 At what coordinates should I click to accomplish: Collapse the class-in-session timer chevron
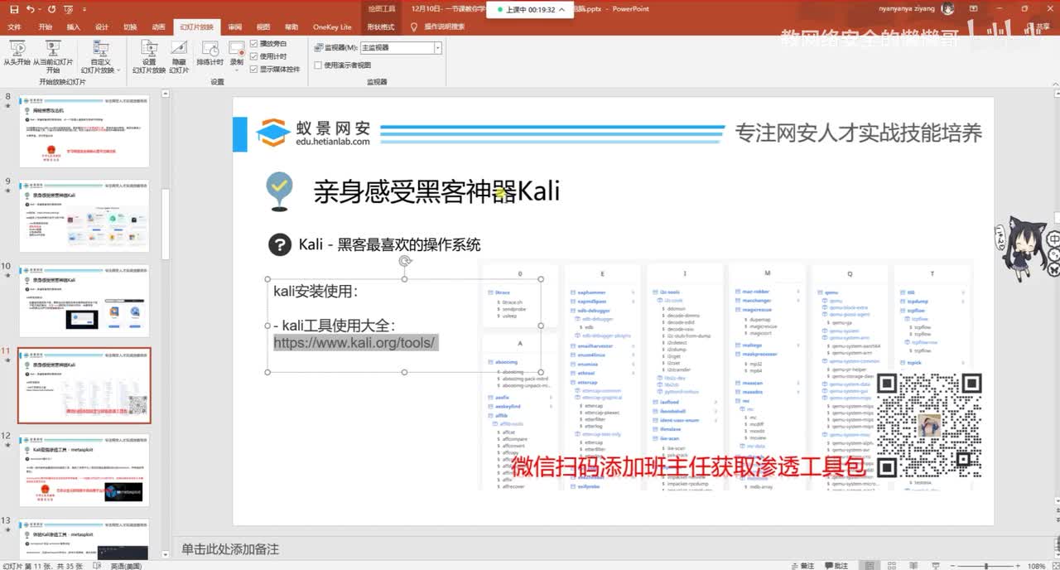(562, 10)
